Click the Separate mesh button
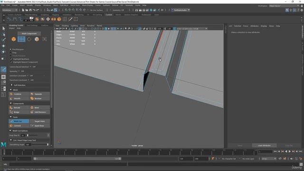 tap(39, 94)
